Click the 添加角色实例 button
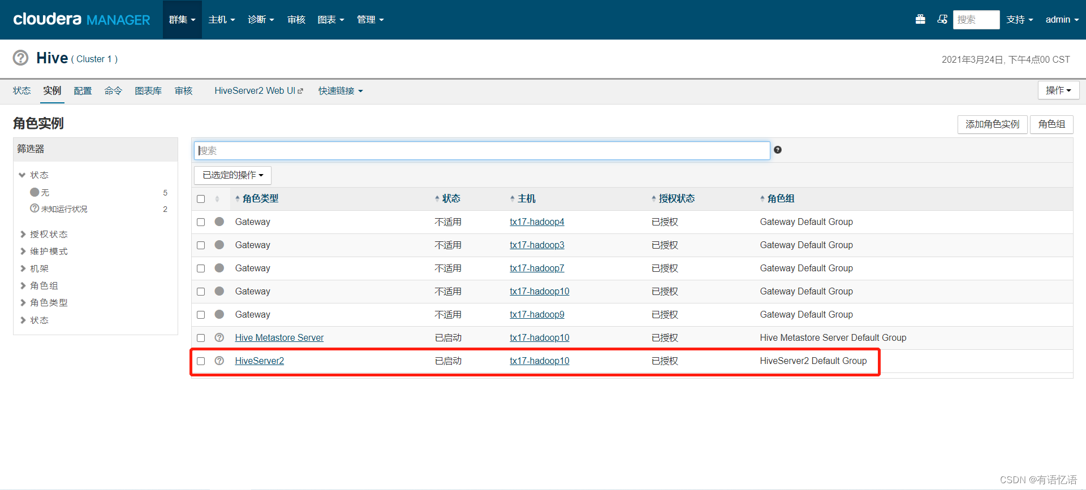The height and width of the screenshot is (490, 1086). pyautogui.click(x=992, y=124)
